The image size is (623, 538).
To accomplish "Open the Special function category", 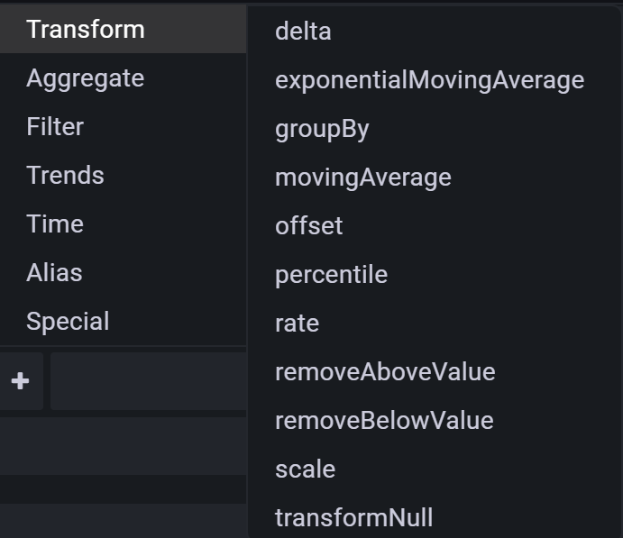I will pyautogui.click(x=68, y=321).
